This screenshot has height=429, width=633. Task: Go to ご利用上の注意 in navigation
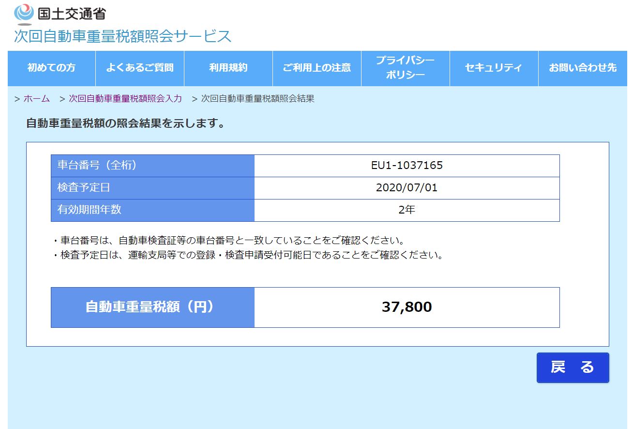[316, 68]
